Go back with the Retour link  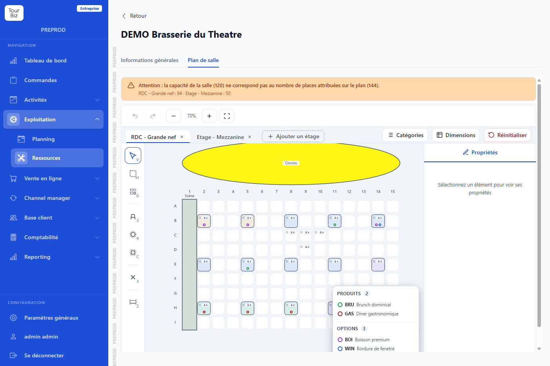tap(134, 16)
